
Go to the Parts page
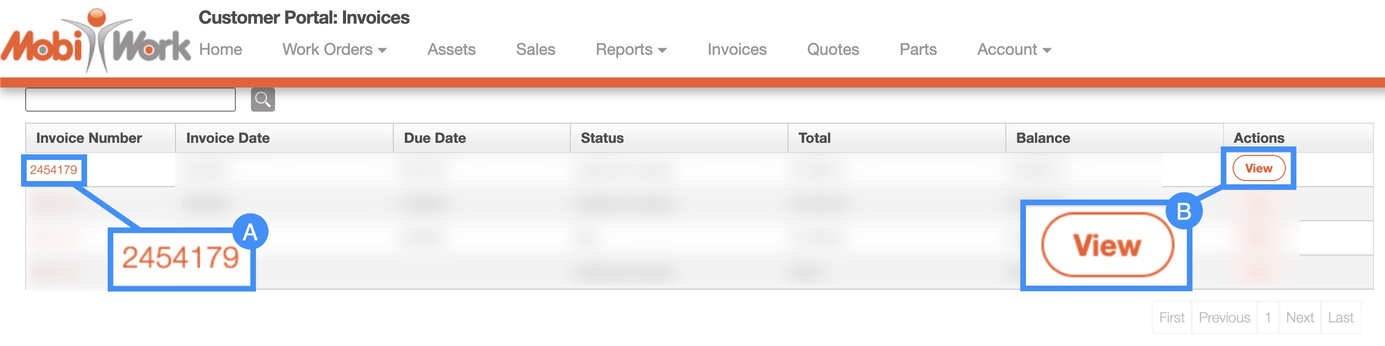pos(918,49)
